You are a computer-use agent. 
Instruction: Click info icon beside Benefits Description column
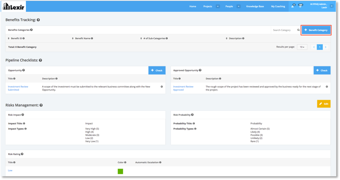point(243,38)
